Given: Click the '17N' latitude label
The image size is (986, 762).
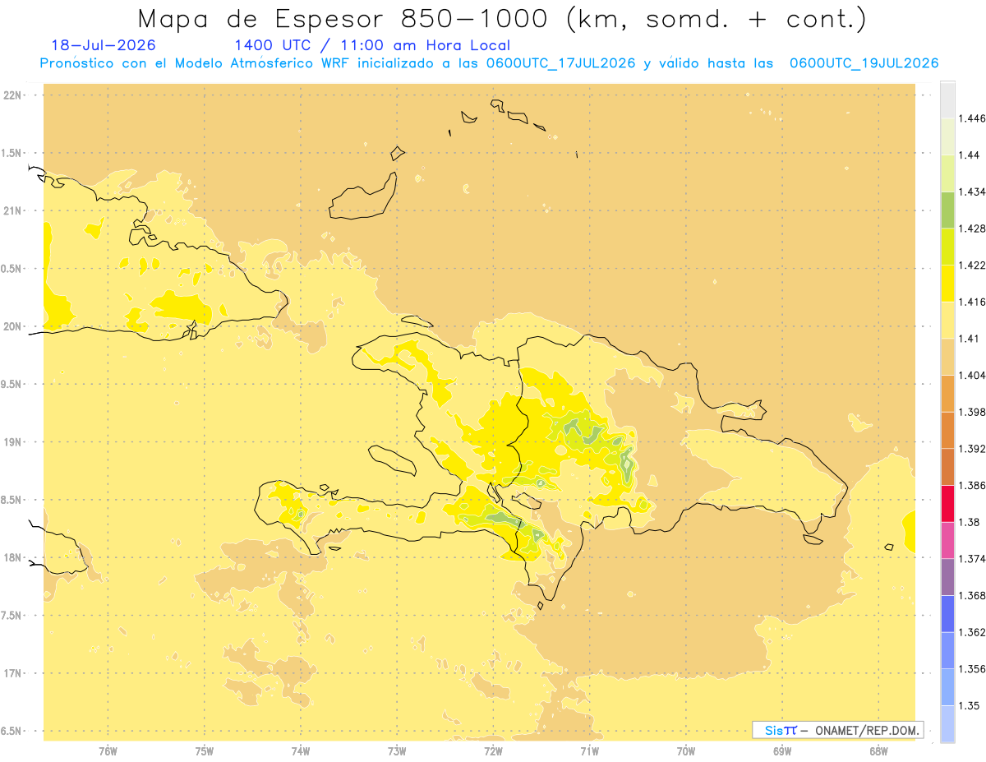Looking at the screenshot, I should click(12, 673).
